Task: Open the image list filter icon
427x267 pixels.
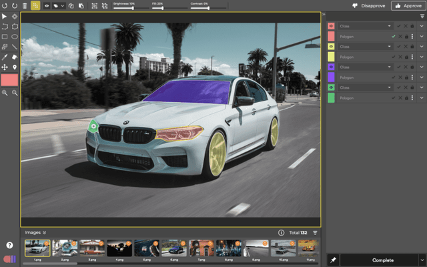Action: pos(315,233)
